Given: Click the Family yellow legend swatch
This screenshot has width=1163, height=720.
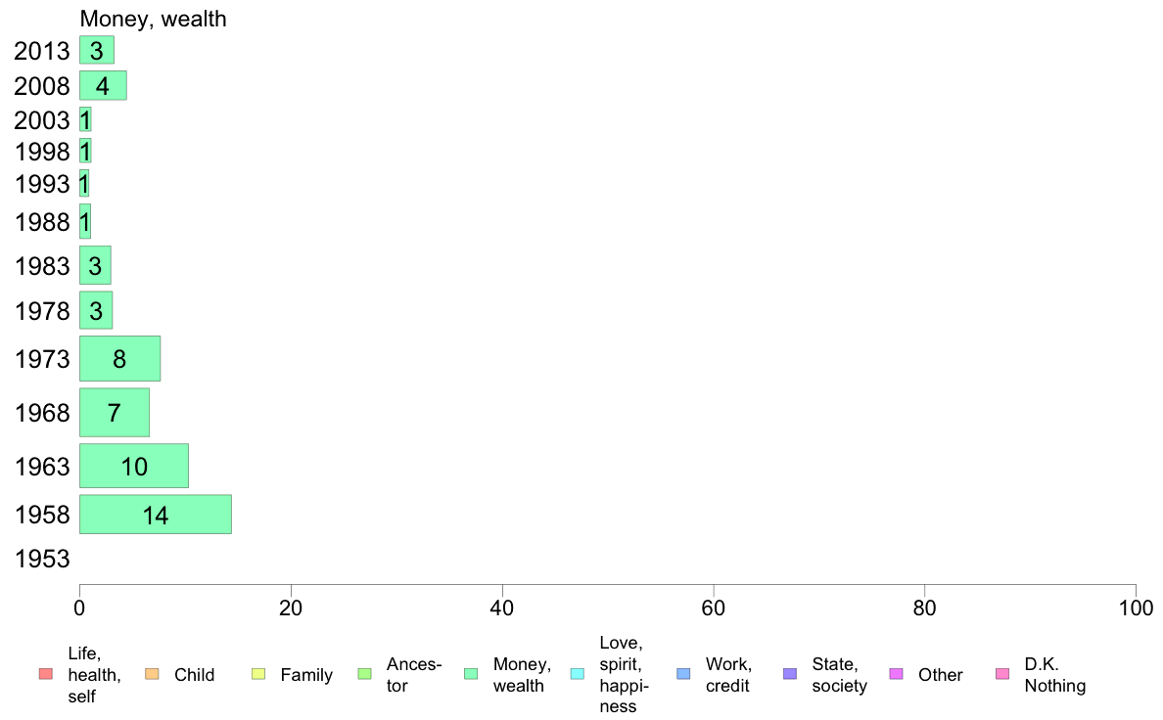Looking at the screenshot, I should tap(258, 674).
